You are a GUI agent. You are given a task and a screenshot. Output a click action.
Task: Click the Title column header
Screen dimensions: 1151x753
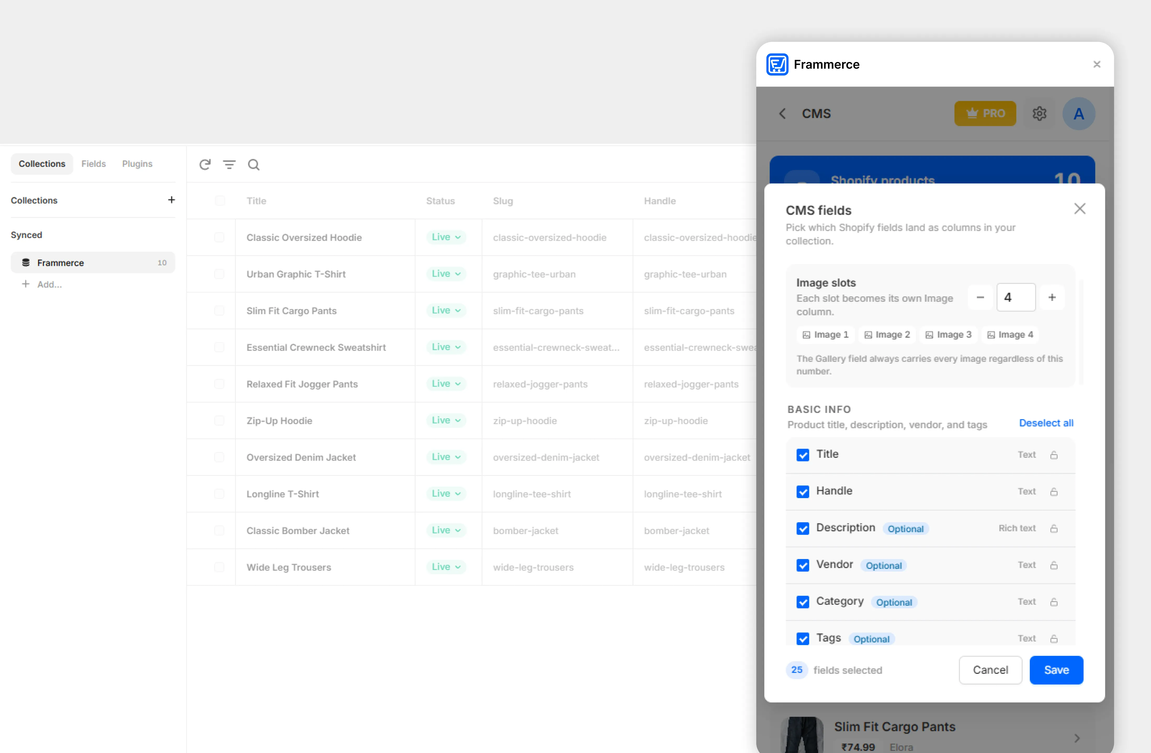click(256, 201)
